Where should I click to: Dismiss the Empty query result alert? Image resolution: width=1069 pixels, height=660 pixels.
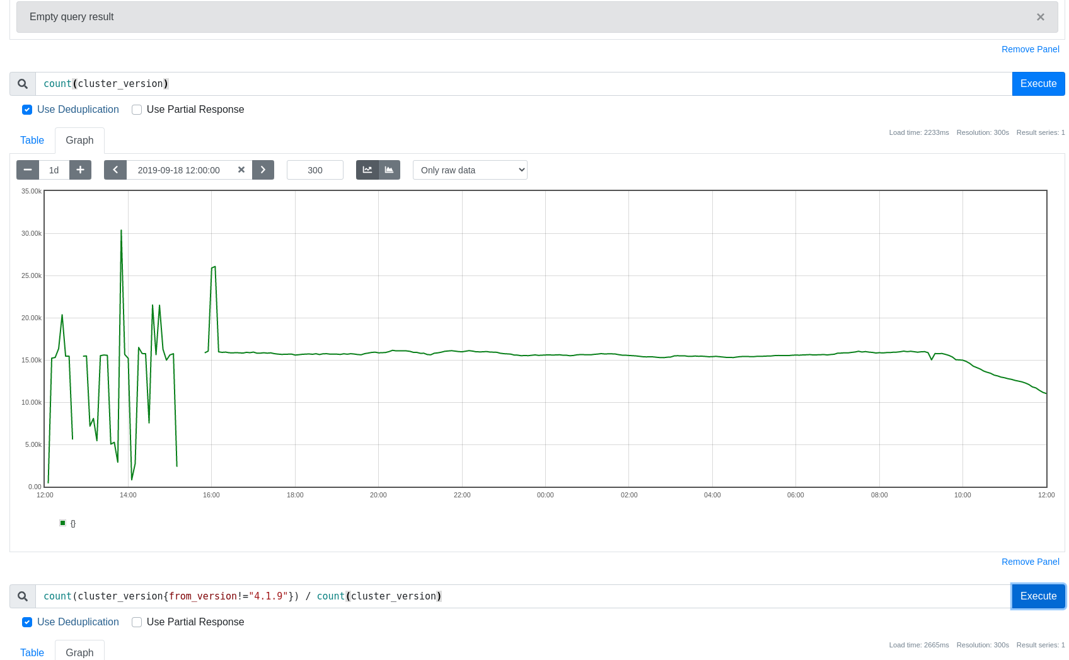click(x=1040, y=17)
